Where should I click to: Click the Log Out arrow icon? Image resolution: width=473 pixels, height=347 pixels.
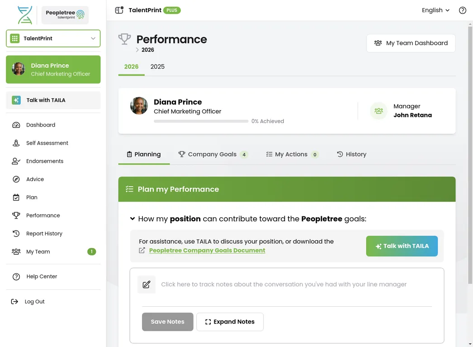(14, 301)
